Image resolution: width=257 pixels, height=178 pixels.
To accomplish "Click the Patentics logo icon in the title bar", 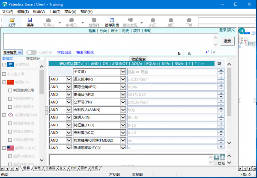I will 5,4.
